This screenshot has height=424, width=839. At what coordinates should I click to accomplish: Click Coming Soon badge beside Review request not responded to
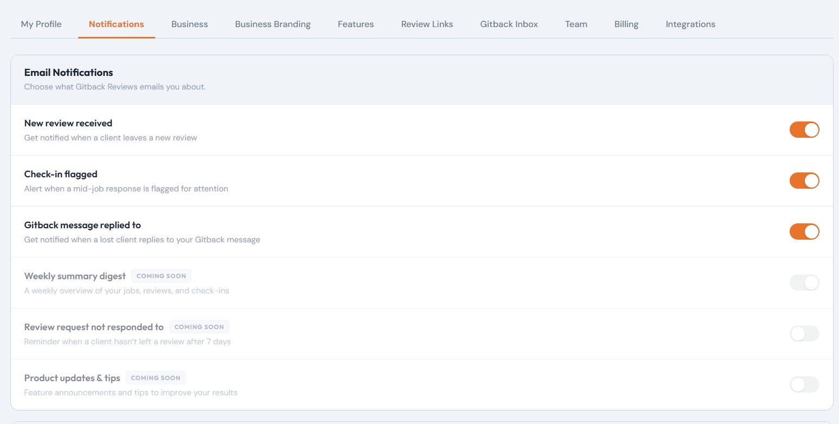point(199,327)
